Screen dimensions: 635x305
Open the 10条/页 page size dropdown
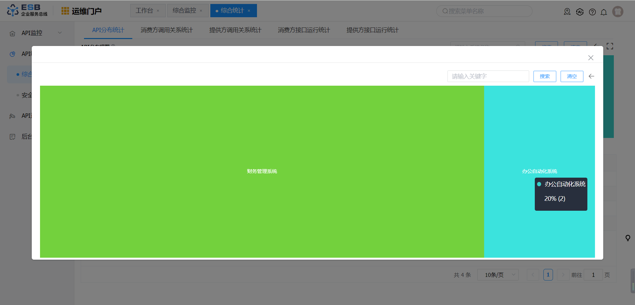click(x=497, y=275)
